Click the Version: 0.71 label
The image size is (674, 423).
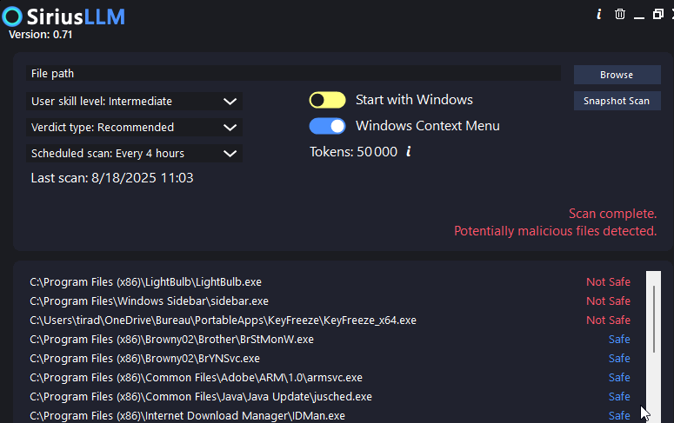pyautogui.click(x=41, y=35)
